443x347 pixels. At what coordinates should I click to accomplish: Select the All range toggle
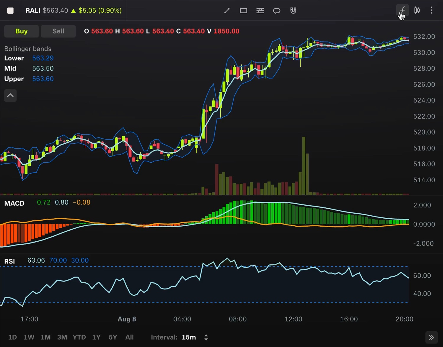click(x=129, y=337)
